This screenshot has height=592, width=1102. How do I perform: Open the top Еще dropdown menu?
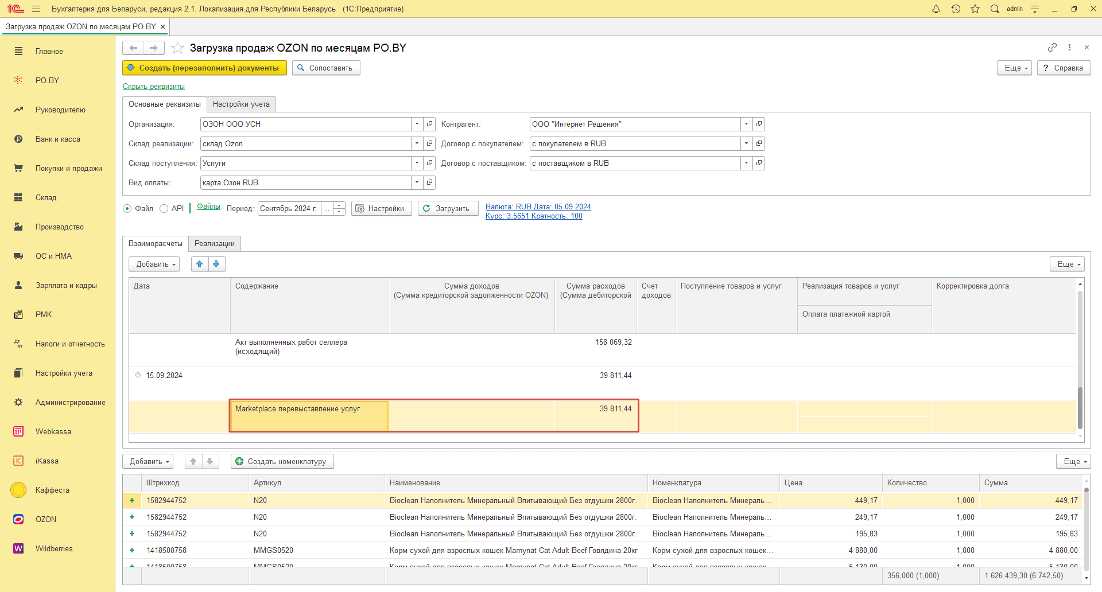coord(1015,68)
